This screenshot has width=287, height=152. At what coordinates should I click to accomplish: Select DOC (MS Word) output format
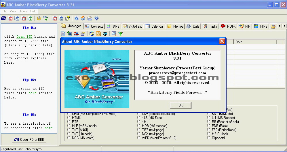[69, 138]
